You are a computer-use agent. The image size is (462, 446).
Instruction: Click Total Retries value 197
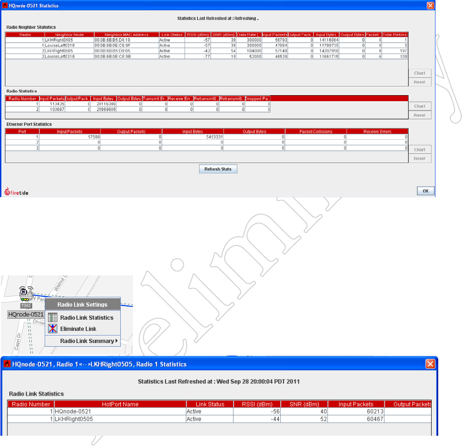(x=403, y=51)
